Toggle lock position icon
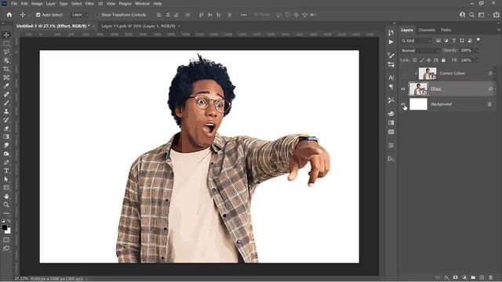This screenshot has height=282, width=502. (429, 60)
